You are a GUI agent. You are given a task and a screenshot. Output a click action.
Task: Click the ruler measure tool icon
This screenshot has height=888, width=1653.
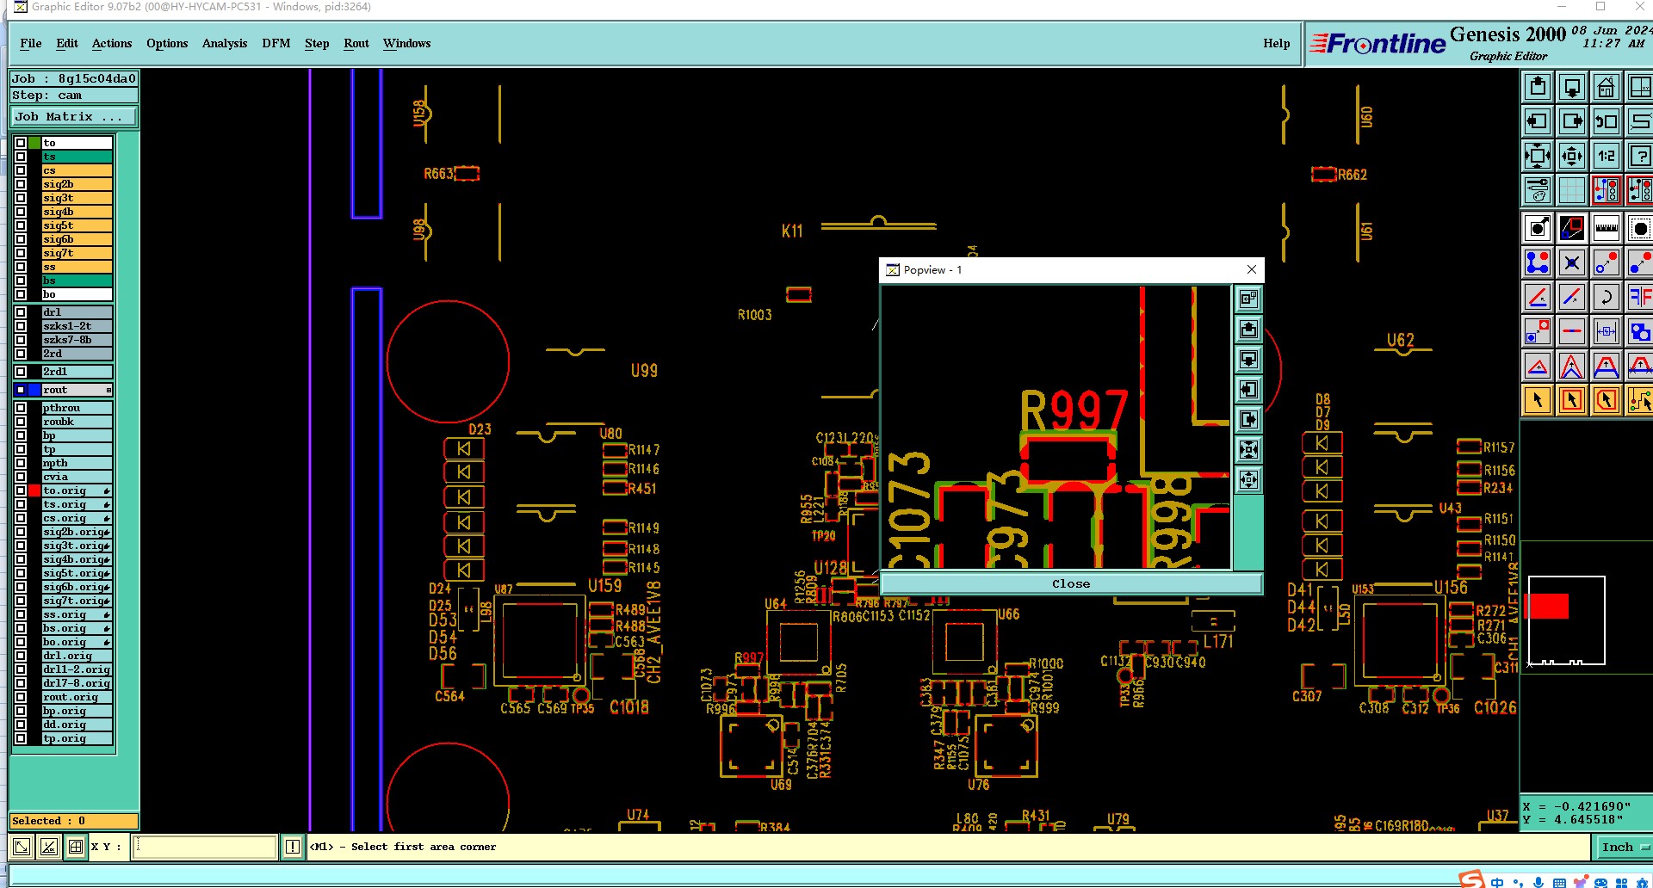pyautogui.click(x=1607, y=228)
